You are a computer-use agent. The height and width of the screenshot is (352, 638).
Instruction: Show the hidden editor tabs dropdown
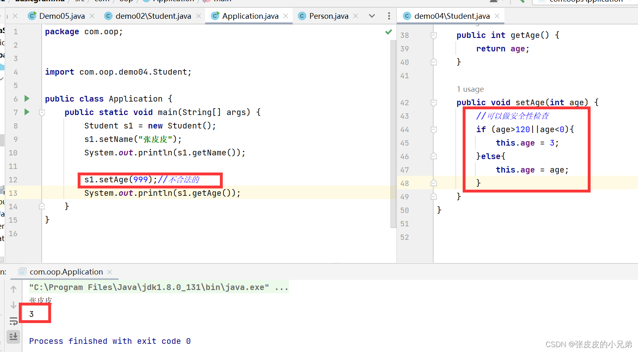coord(372,16)
